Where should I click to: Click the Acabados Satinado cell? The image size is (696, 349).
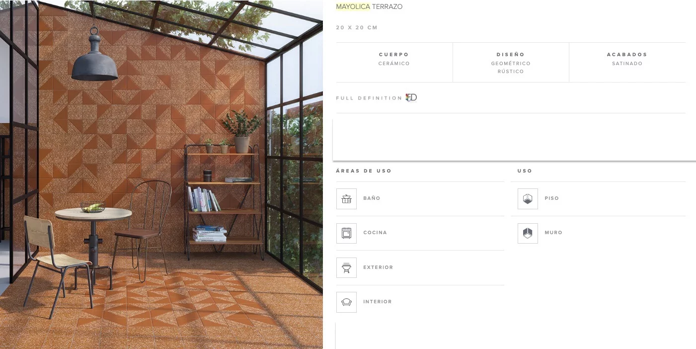pyautogui.click(x=627, y=62)
